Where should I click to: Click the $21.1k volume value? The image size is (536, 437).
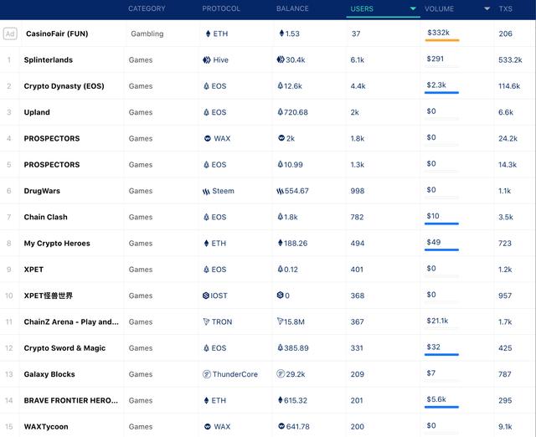pyautogui.click(x=437, y=321)
